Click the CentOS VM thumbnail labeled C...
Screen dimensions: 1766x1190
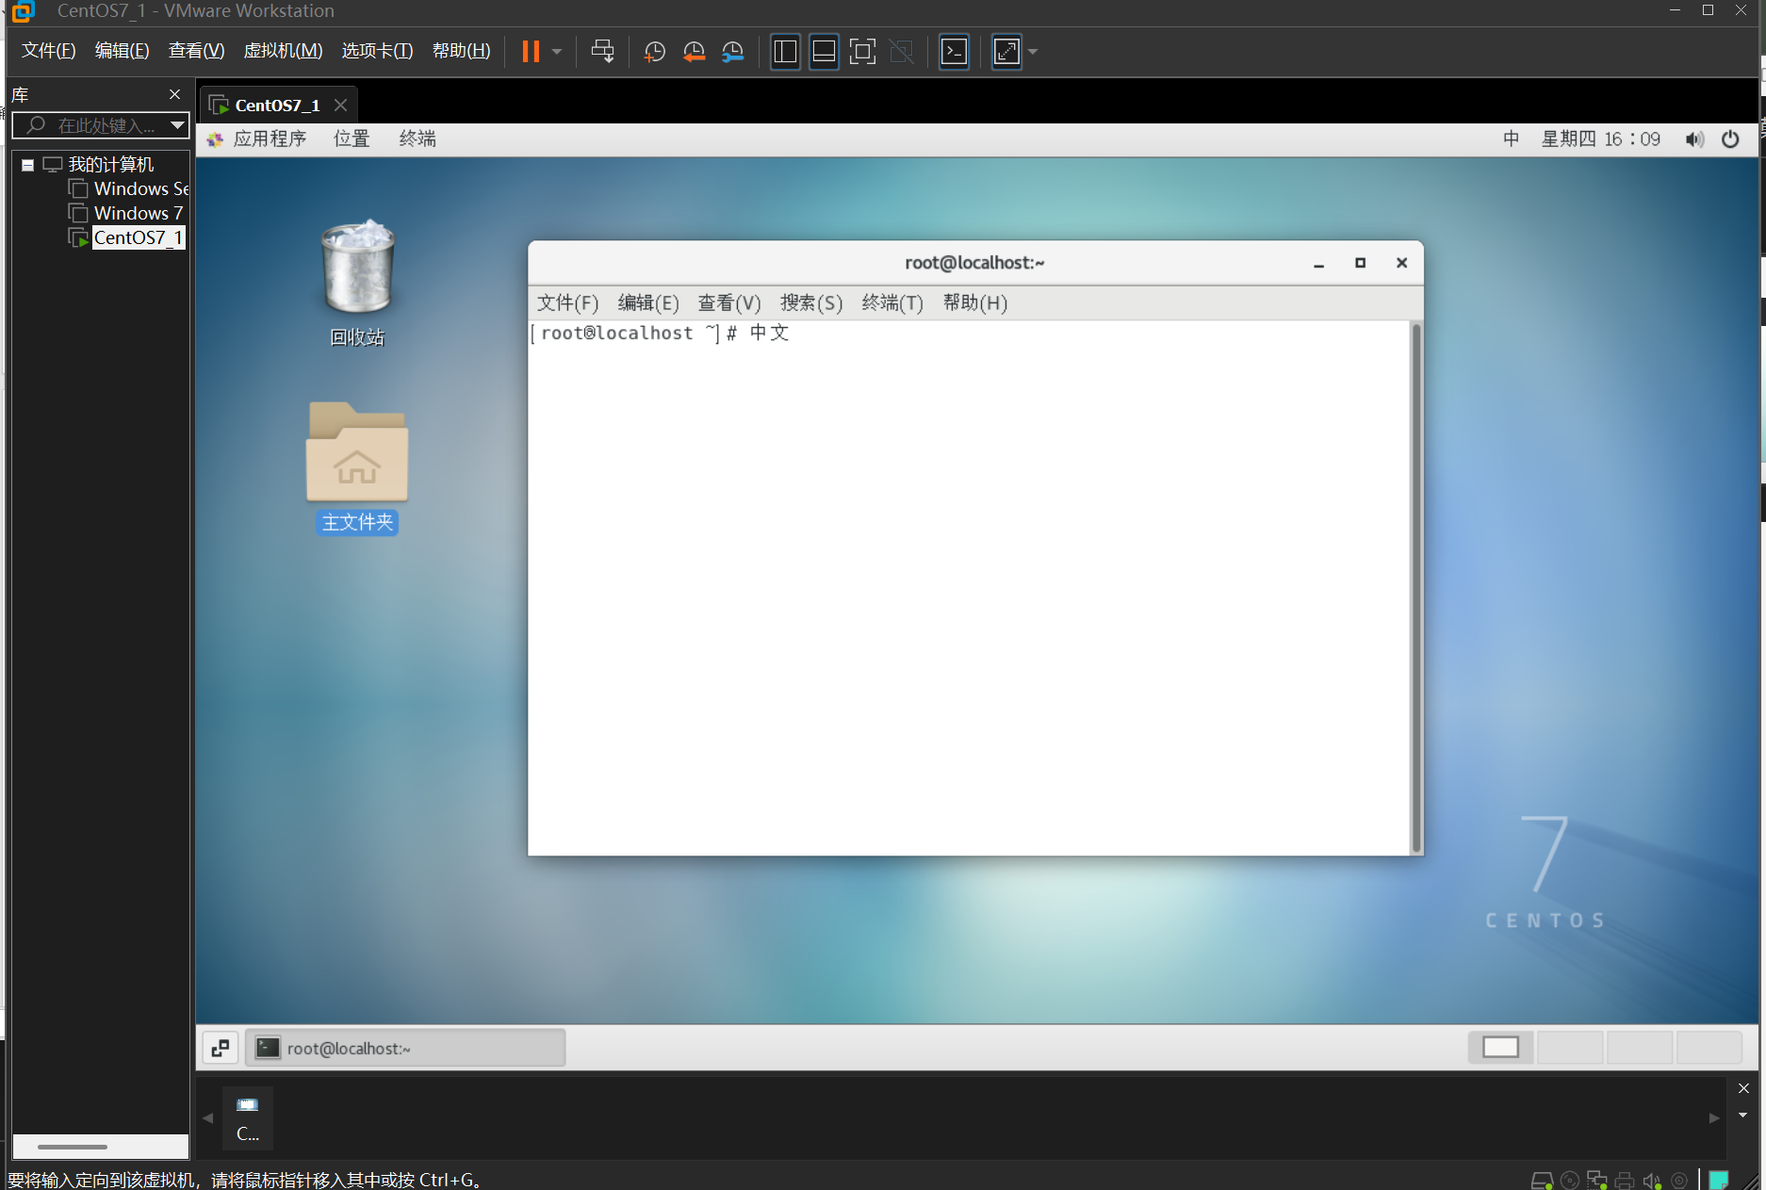click(x=248, y=1117)
